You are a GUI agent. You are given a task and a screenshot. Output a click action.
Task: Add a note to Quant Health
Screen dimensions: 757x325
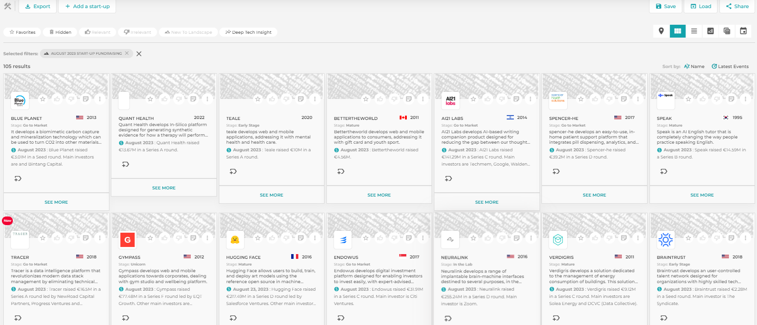[x=193, y=99]
